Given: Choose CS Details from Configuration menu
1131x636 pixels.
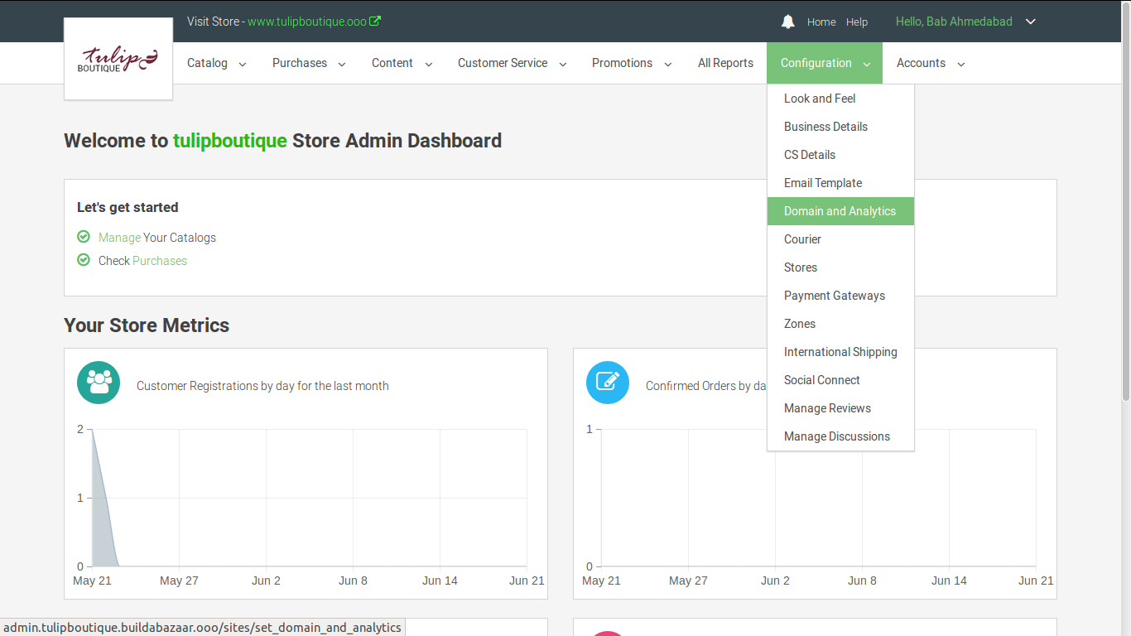Looking at the screenshot, I should tap(840, 155).
